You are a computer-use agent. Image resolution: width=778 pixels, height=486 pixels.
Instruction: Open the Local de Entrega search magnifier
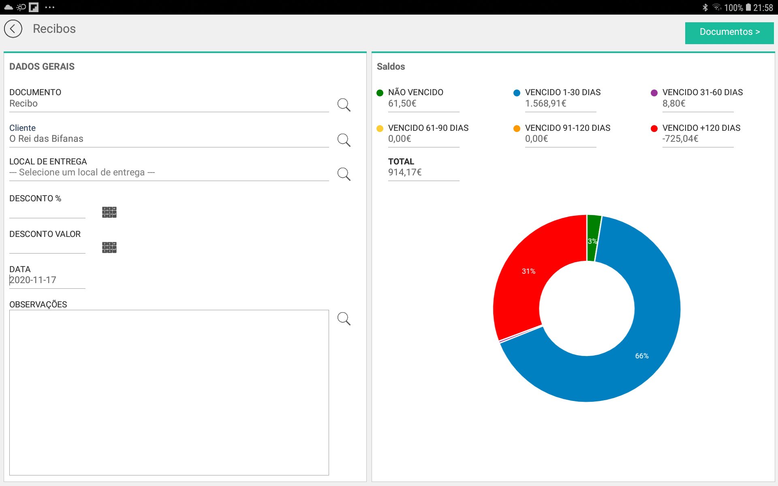[344, 174]
